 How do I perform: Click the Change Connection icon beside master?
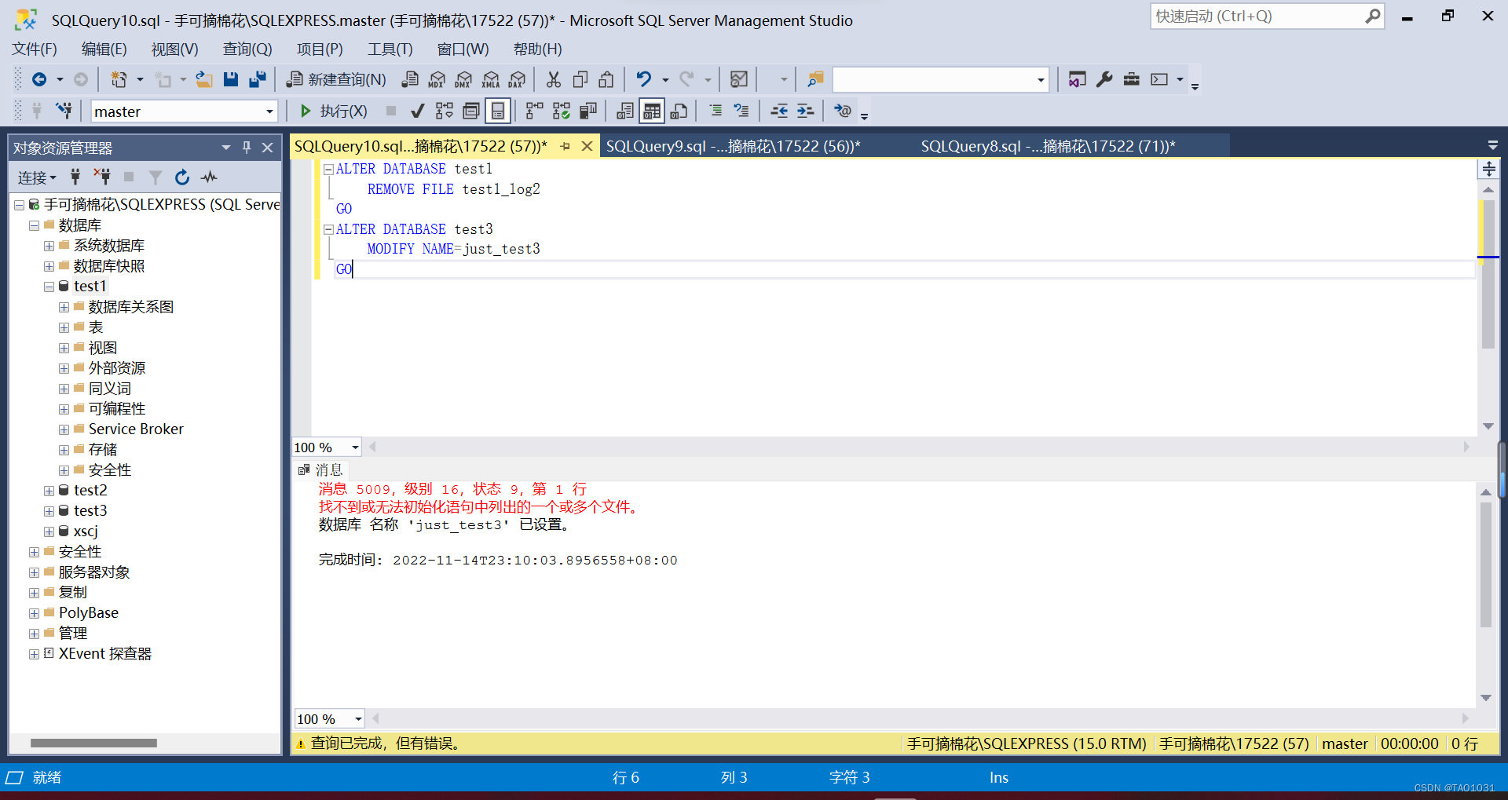coord(64,111)
